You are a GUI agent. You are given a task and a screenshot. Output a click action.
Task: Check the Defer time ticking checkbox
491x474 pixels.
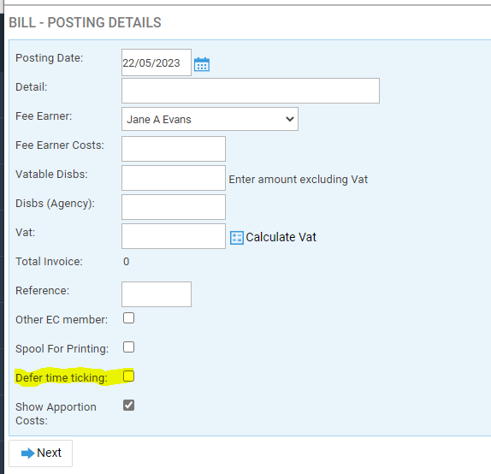pos(128,376)
